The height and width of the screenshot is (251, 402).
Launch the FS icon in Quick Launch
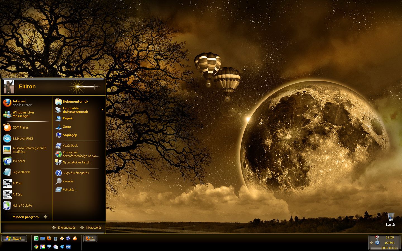coord(68,247)
